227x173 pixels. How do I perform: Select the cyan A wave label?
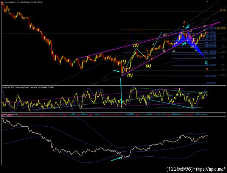coord(184,44)
